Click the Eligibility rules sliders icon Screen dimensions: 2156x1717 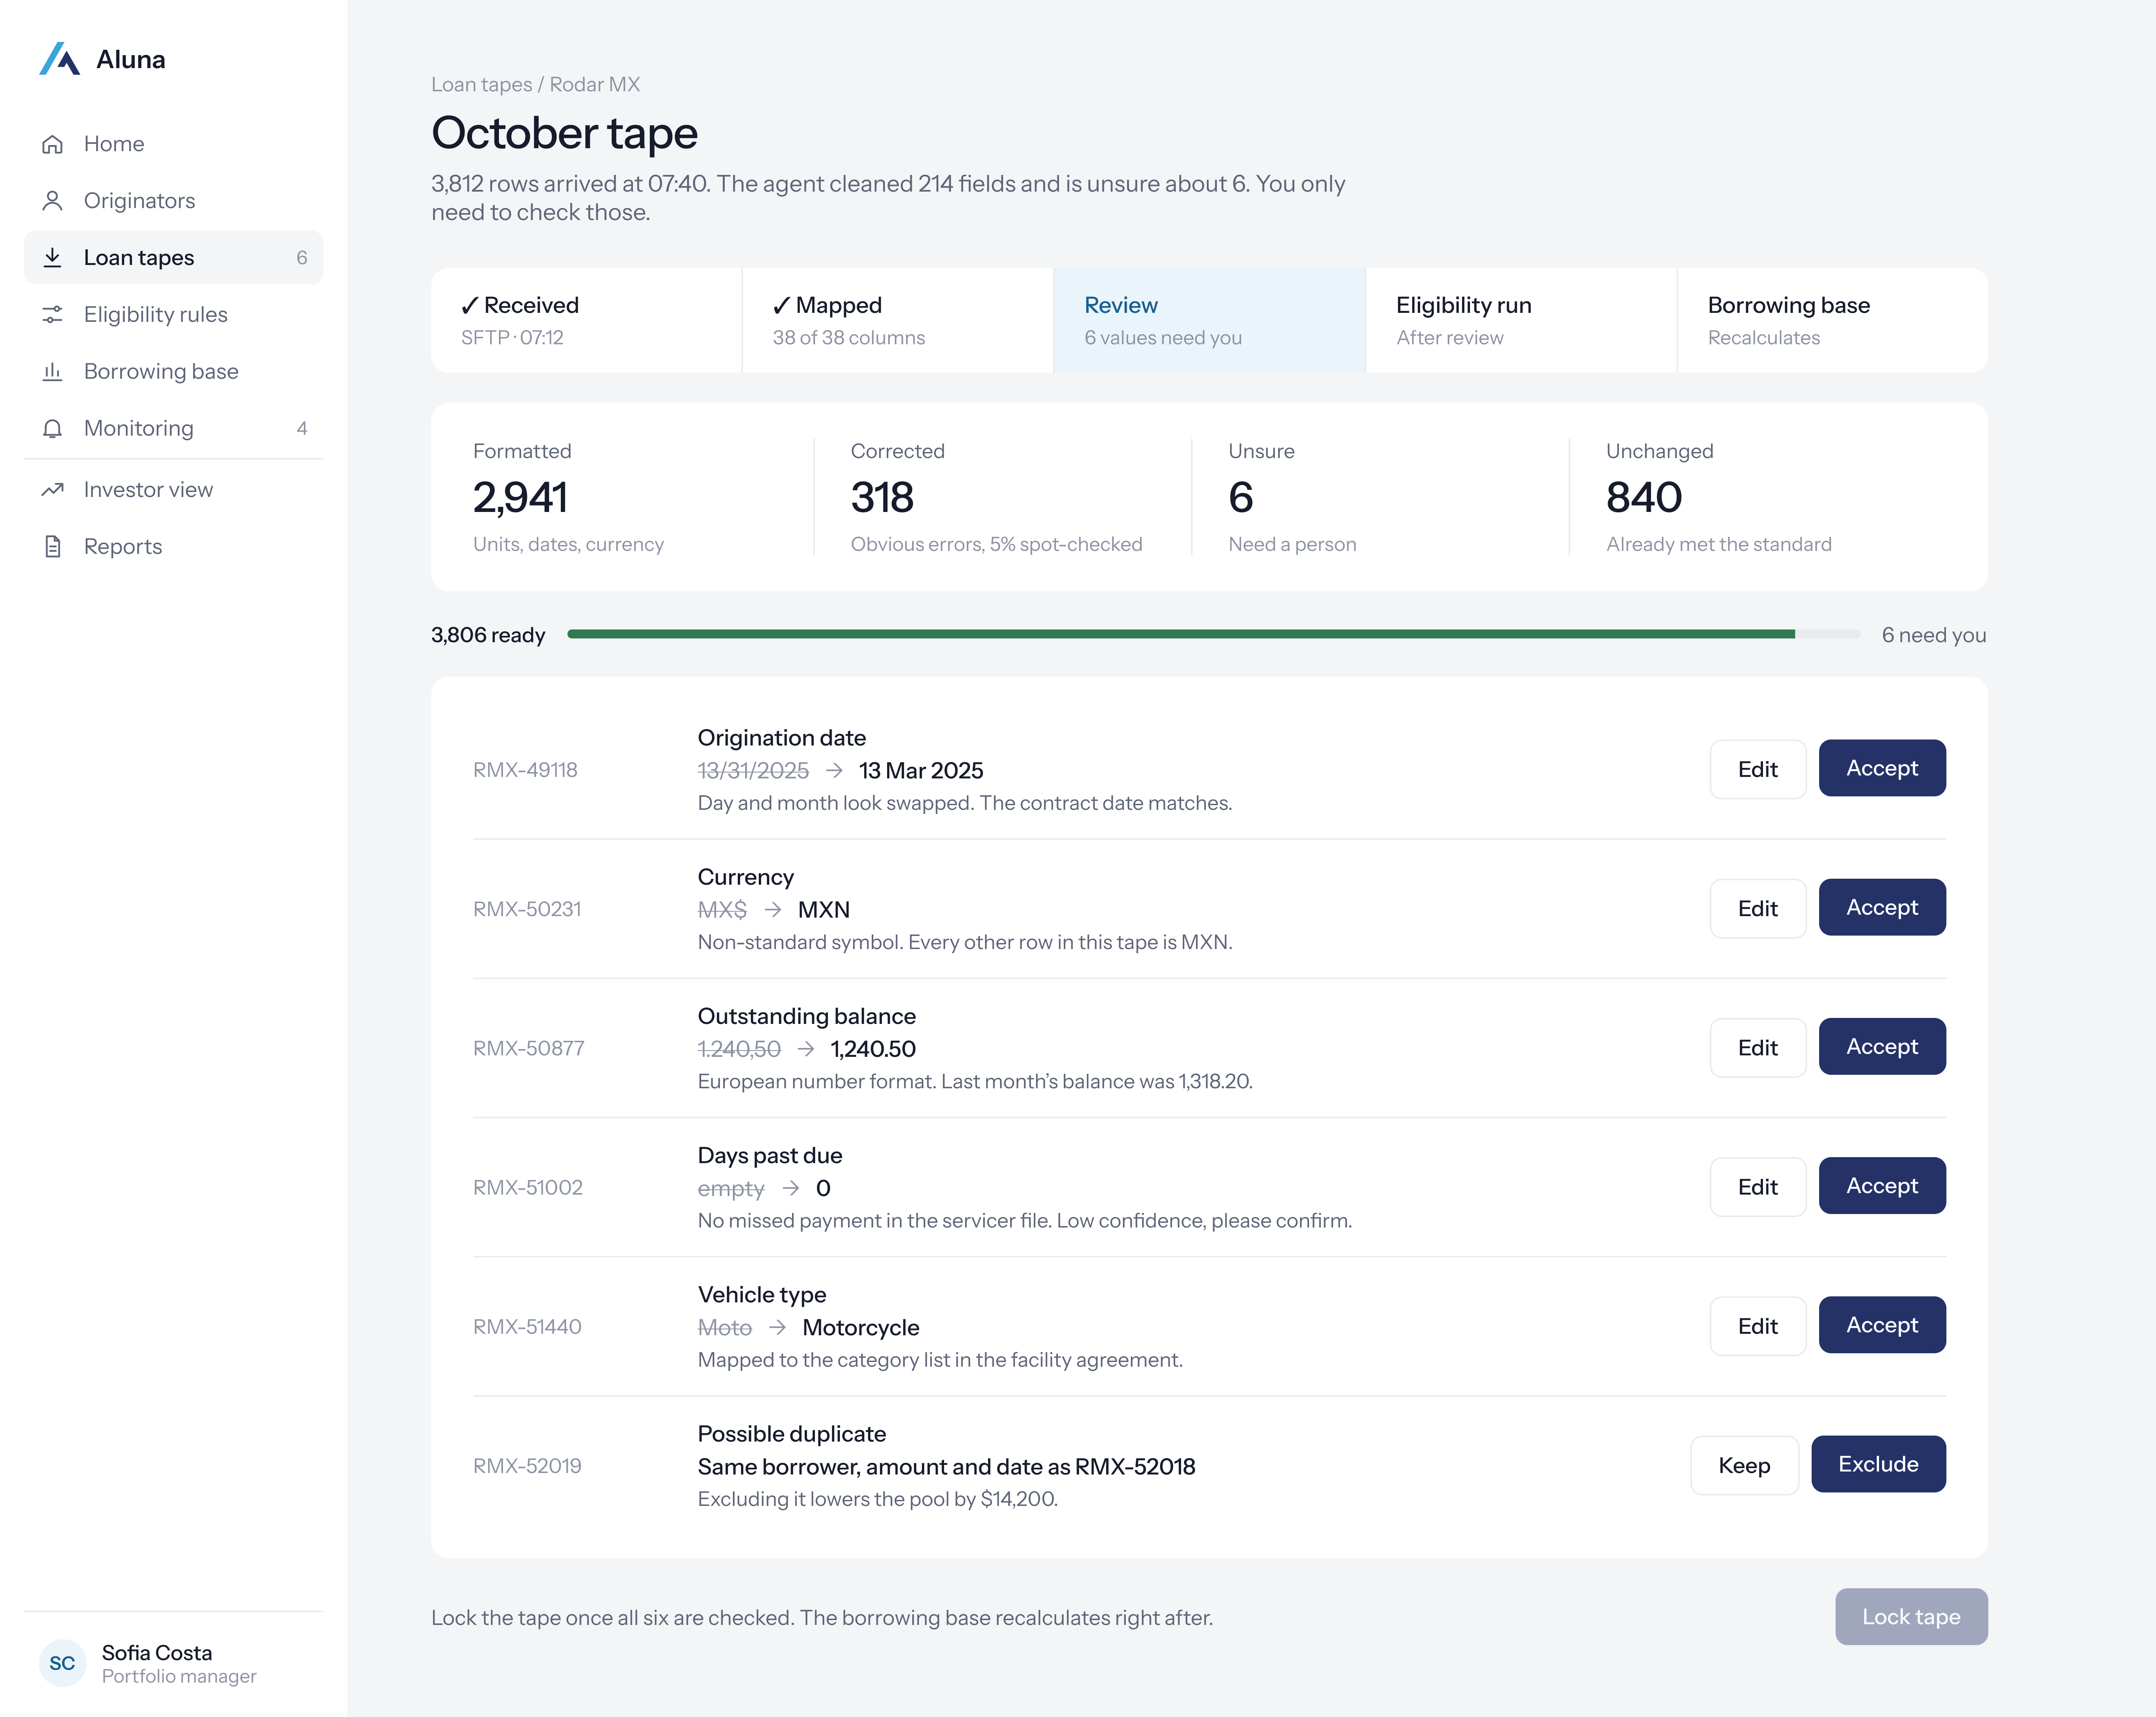[53, 315]
